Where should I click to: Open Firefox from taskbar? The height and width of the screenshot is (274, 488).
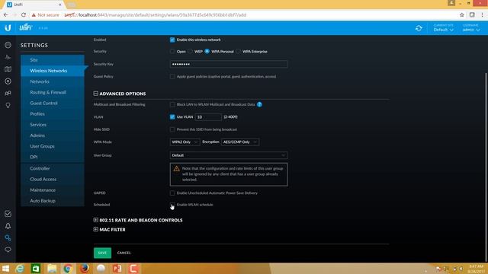(x=85, y=269)
